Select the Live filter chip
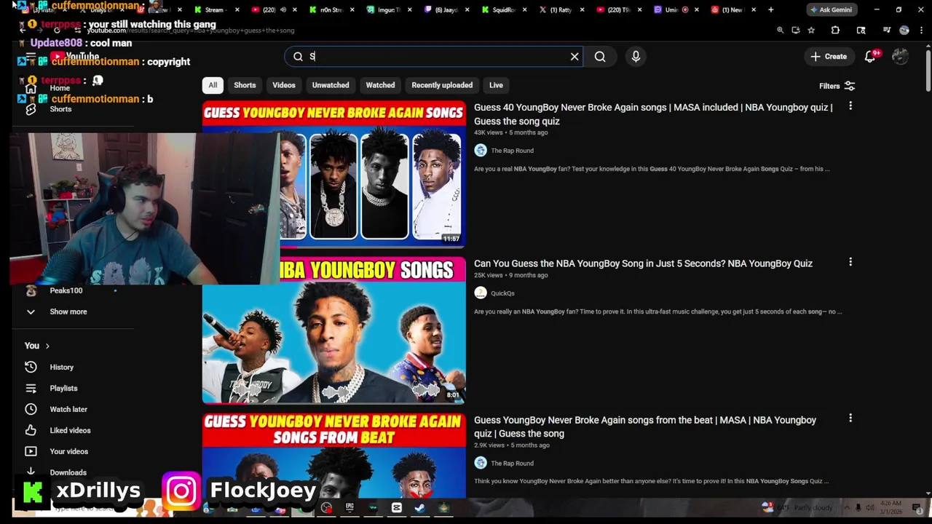 tap(496, 85)
